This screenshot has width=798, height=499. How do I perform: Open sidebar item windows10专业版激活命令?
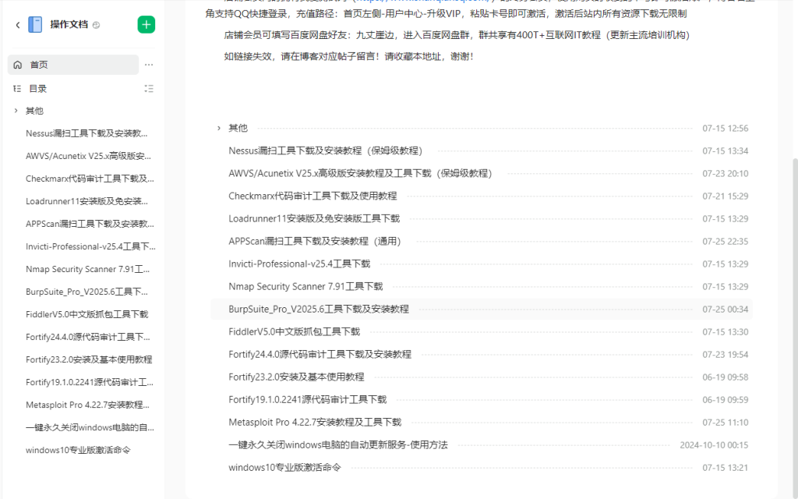pos(79,450)
